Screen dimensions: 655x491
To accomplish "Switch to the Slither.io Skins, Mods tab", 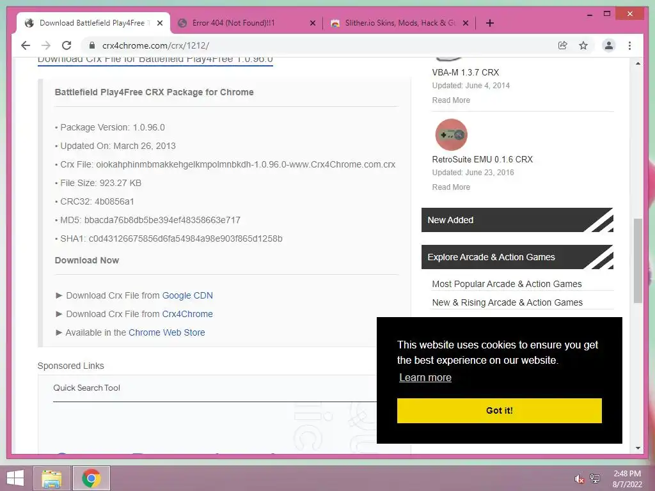I will coord(399,23).
